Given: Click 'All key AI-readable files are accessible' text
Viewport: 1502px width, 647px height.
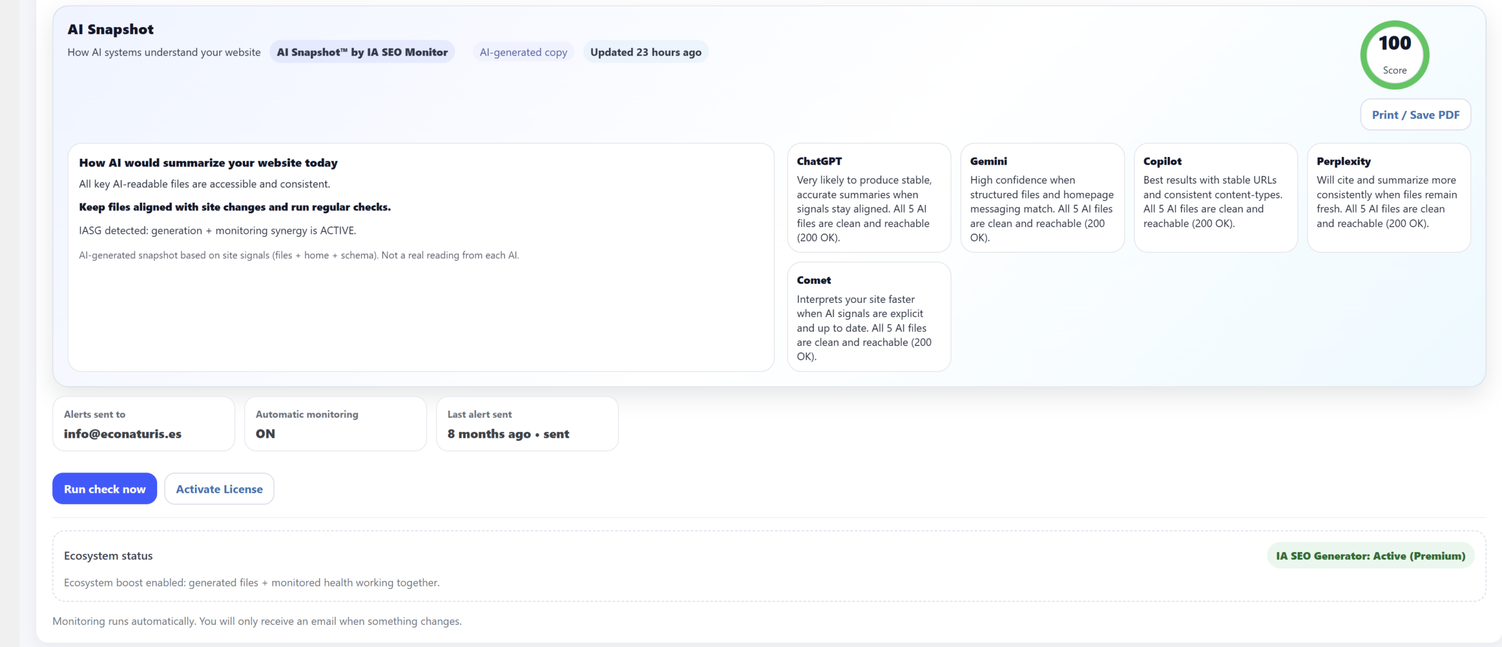Looking at the screenshot, I should [205, 184].
